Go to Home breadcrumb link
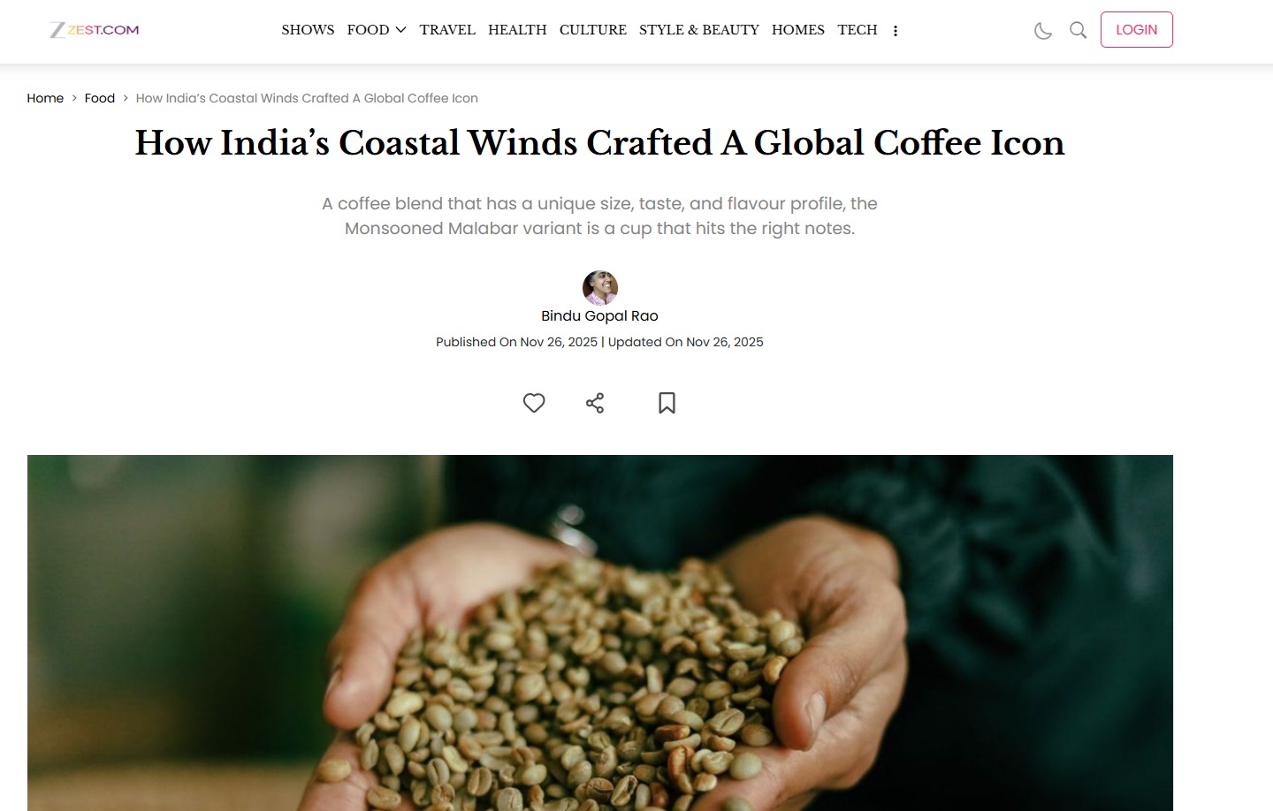The width and height of the screenshot is (1273, 811). coord(45,98)
